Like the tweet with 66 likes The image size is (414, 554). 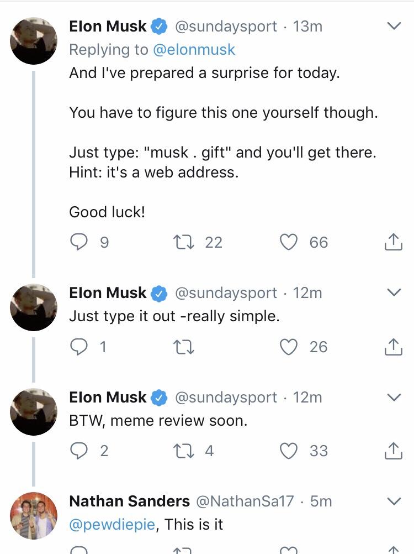point(288,242)
